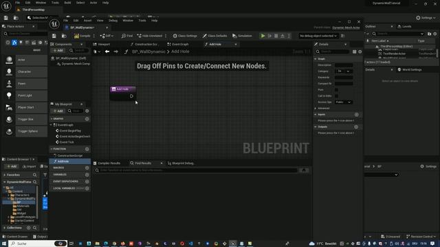The width and height of the screenshot is (440, 247).
Task: Switch to the Blueprint Debugger tab
Action: (181, 163)
